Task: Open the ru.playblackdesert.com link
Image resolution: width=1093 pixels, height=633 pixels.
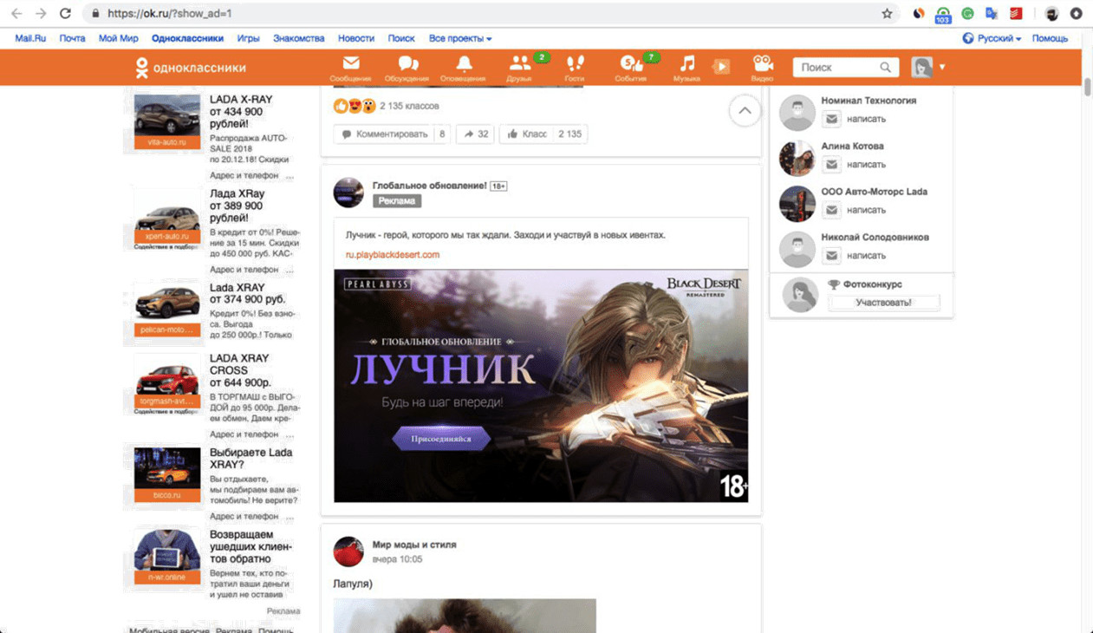Action: 393,255
